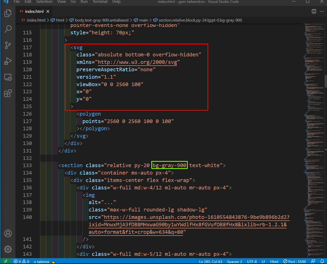
Task: Open the Extensions view
Action: coord(8,93)
